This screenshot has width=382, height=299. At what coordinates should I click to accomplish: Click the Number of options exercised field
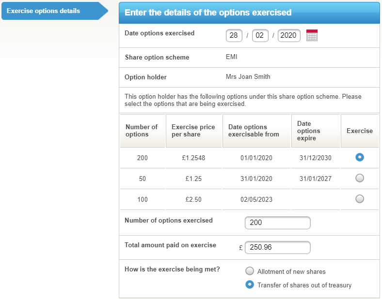[x=277, y=223]
